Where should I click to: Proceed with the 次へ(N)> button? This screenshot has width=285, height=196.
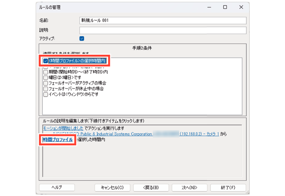pyautogui.click(x=187, y=188)
